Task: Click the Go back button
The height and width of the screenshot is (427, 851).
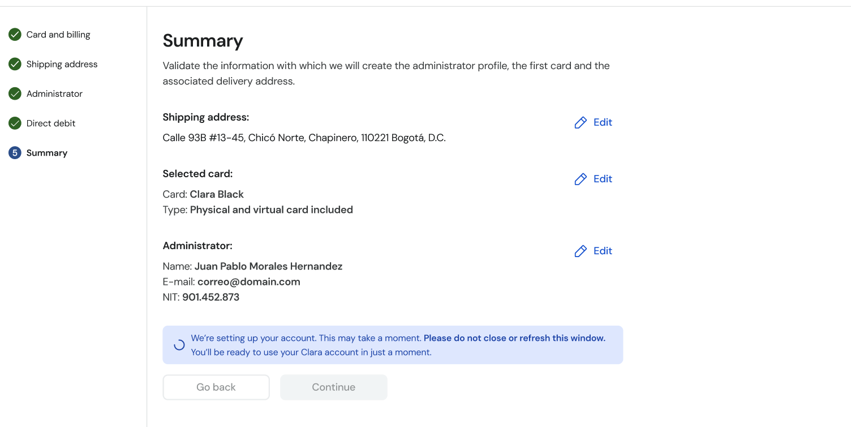Action: [216, 387]
